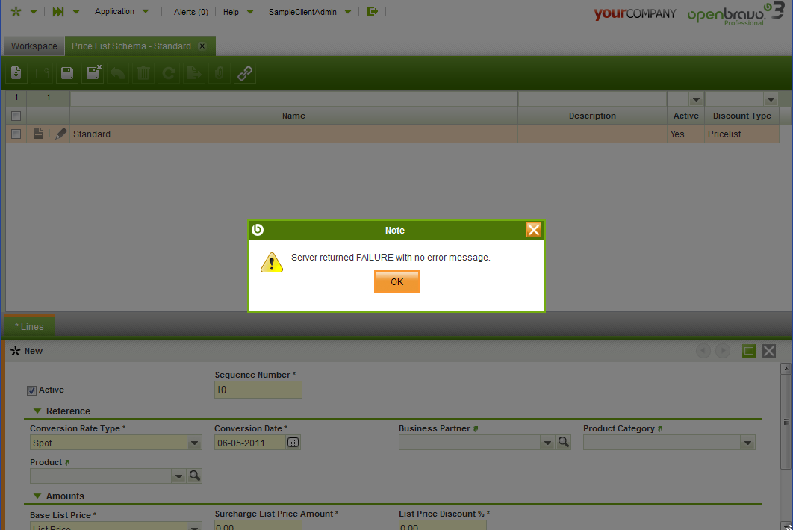This screenshot has width=793, height=530.
Task: Click the Openbravo asterisk quick-create icon
Action: [x=16, y=11]
